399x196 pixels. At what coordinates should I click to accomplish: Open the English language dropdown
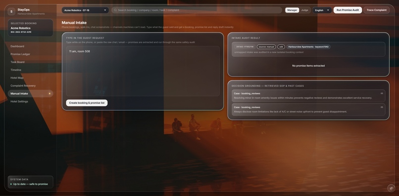[x=322, y=10]
